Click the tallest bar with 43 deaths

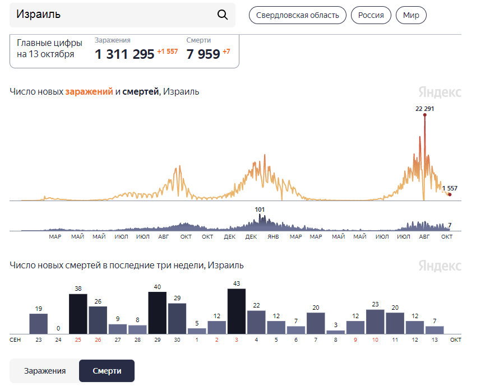[x=237, y=311]
